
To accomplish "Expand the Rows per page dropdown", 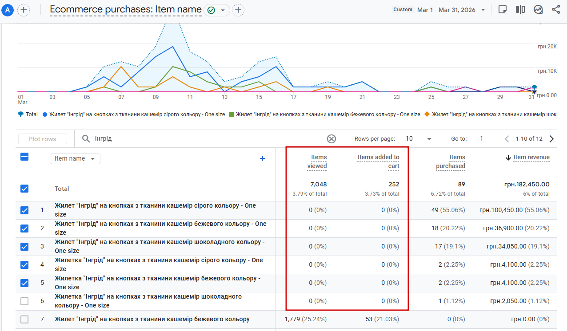I will (x=419, y=139).
